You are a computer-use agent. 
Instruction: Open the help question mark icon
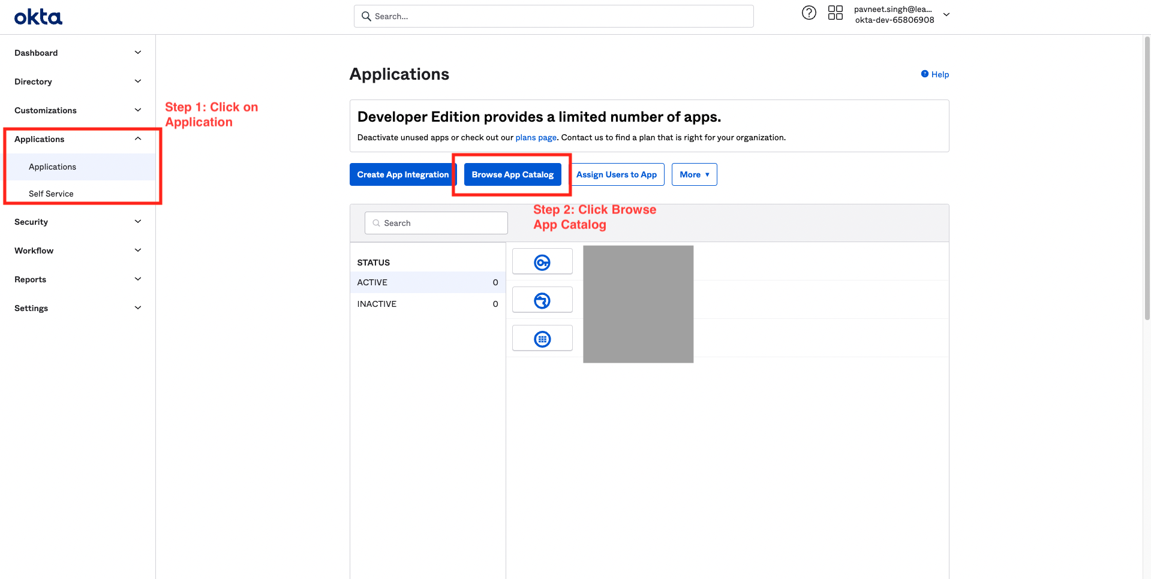tap(809, 13)
